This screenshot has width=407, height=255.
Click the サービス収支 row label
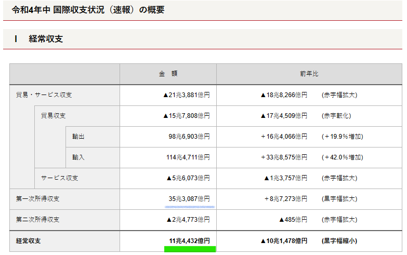point(59,178)
